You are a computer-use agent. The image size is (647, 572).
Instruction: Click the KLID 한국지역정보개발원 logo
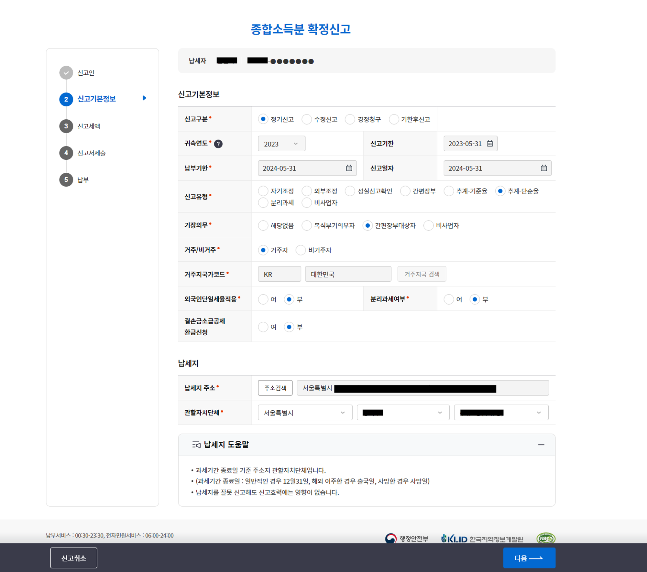[x=482, y=539]
